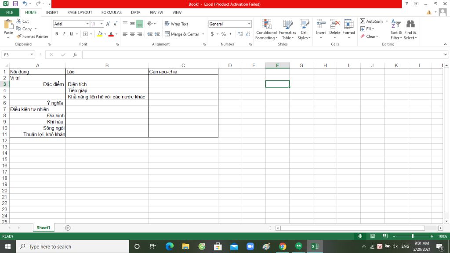This screenshot has width=450, height=253.
Task: Increase indent of cell content
Action: [157, 34]
